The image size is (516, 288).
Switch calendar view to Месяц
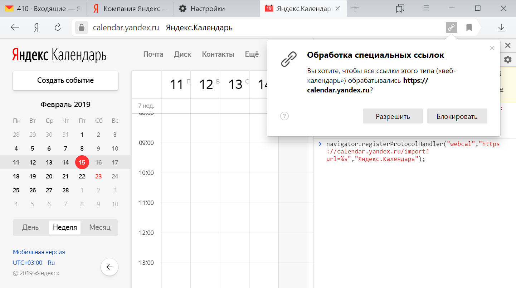pyautogui.click(x=100, y=227)
